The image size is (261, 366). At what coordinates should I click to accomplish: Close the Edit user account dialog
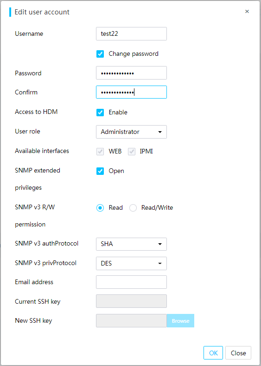click(247, 12)
